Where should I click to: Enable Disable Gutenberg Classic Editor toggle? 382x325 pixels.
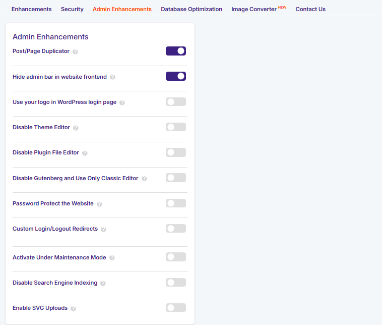[x=176, y=178]
